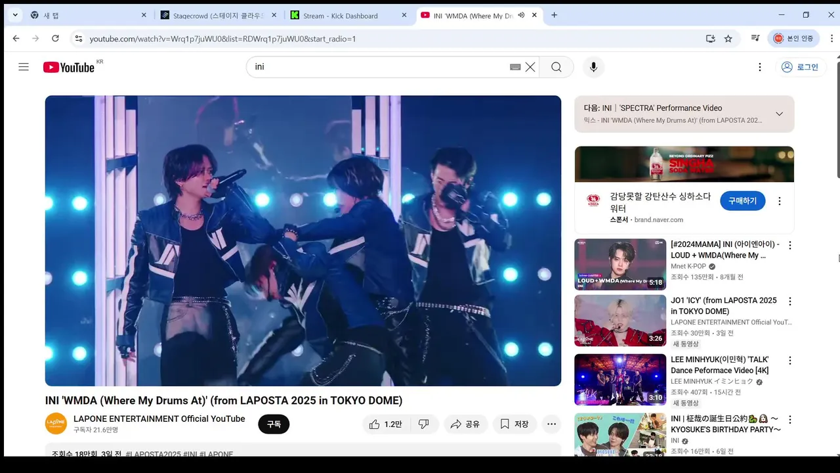Click the 구매하기 button on the ad
This screenshot has width=840, height=473.
(x=742, y=201)
